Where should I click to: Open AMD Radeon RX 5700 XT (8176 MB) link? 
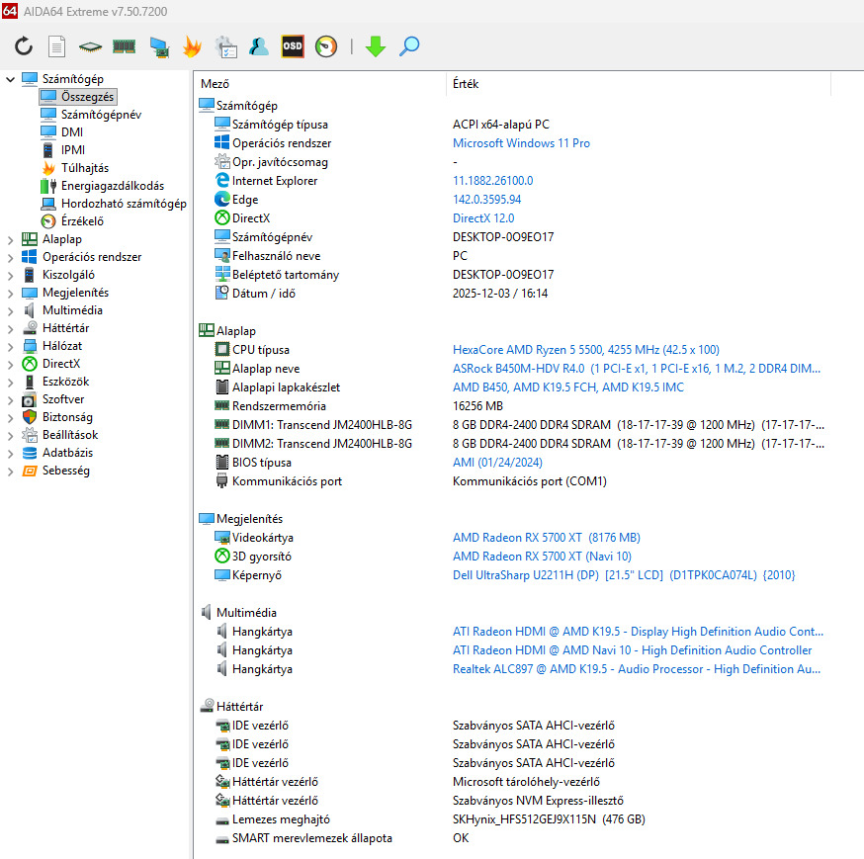pos(546,538)
